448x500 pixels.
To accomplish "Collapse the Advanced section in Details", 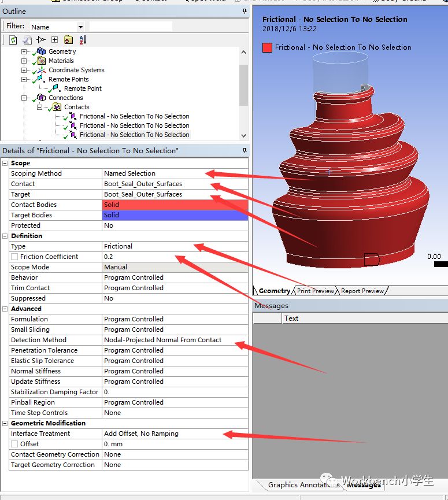I will point(5,309).
